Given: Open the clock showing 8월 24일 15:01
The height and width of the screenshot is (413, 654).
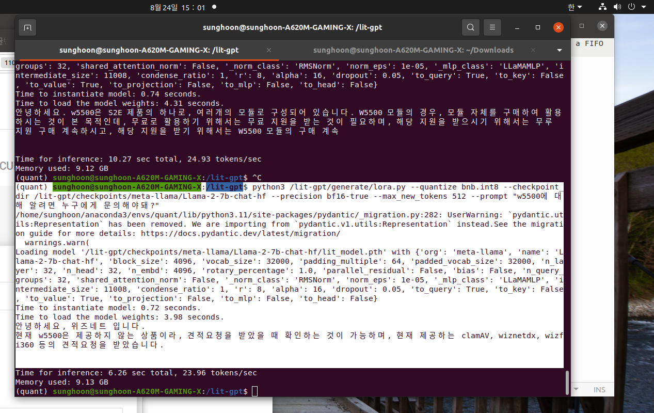Looking at the screenshot, I should point(178,7).
